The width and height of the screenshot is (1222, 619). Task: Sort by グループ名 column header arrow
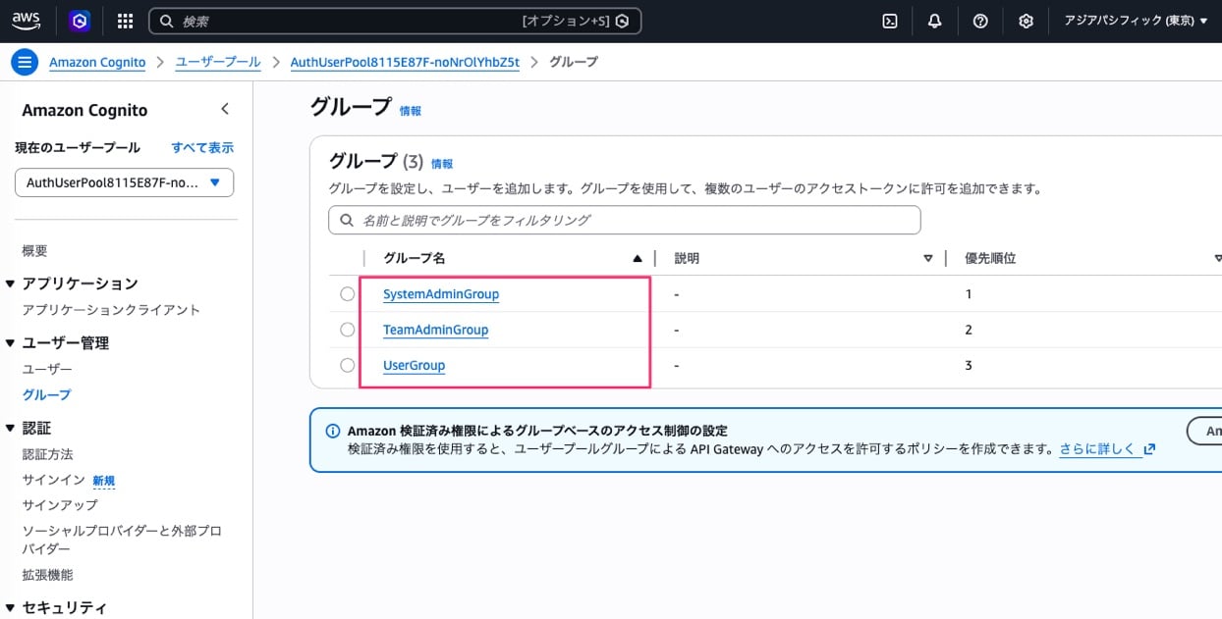(x=637, y=259)
